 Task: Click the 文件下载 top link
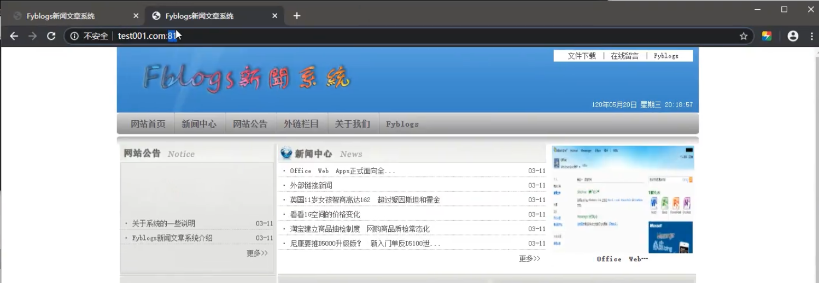click(582, 56)
